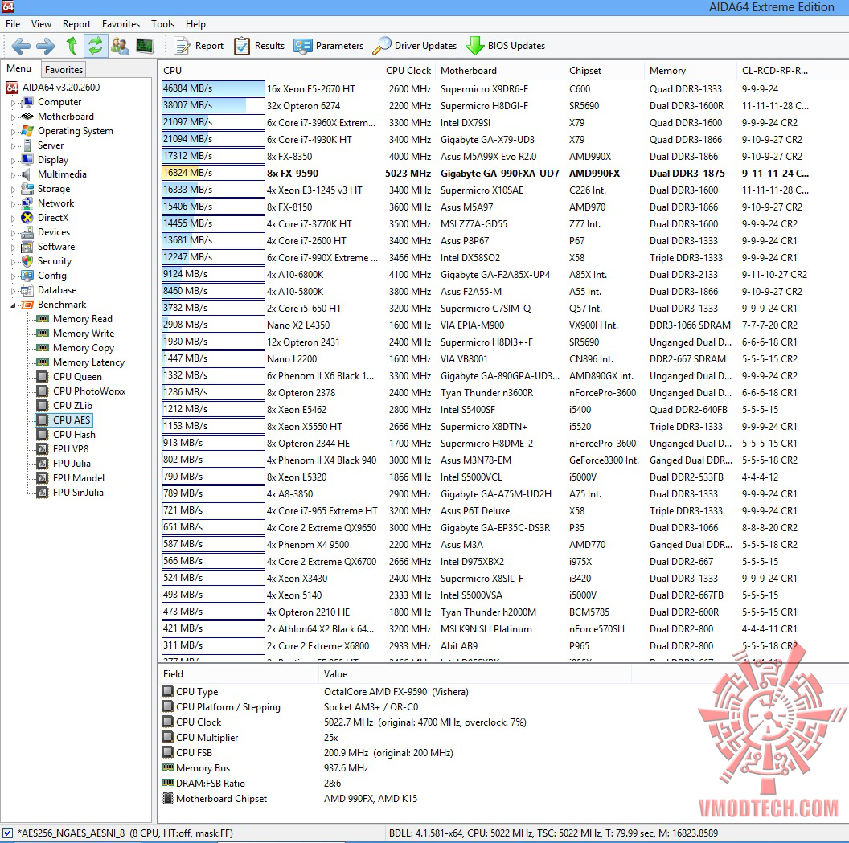Select Memory Copy benchmark
The width and height of the screenshot is (849, 843).
(76, 348)
